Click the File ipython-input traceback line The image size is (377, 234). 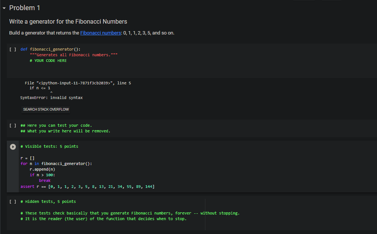pyautogui.click(x=78, y=83)
